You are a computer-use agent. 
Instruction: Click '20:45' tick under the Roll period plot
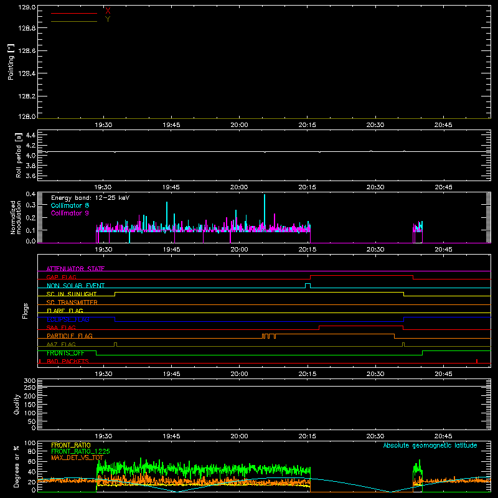coord(443,187)
